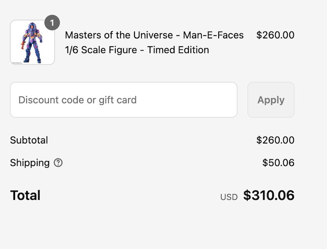Select the shipping cost $50.06

tap(278, 163)
